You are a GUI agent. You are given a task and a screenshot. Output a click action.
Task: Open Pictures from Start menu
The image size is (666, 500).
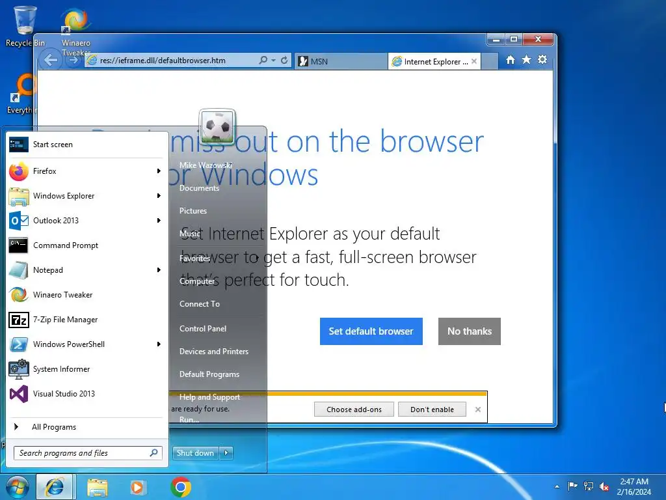[193, 211]
